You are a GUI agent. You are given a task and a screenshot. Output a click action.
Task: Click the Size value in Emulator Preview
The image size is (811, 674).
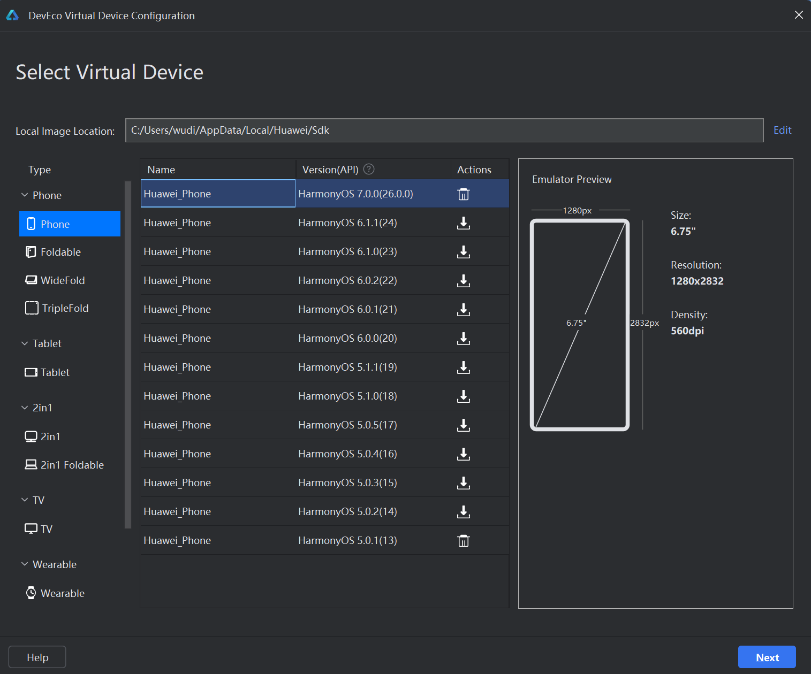[x=683, y=231]
